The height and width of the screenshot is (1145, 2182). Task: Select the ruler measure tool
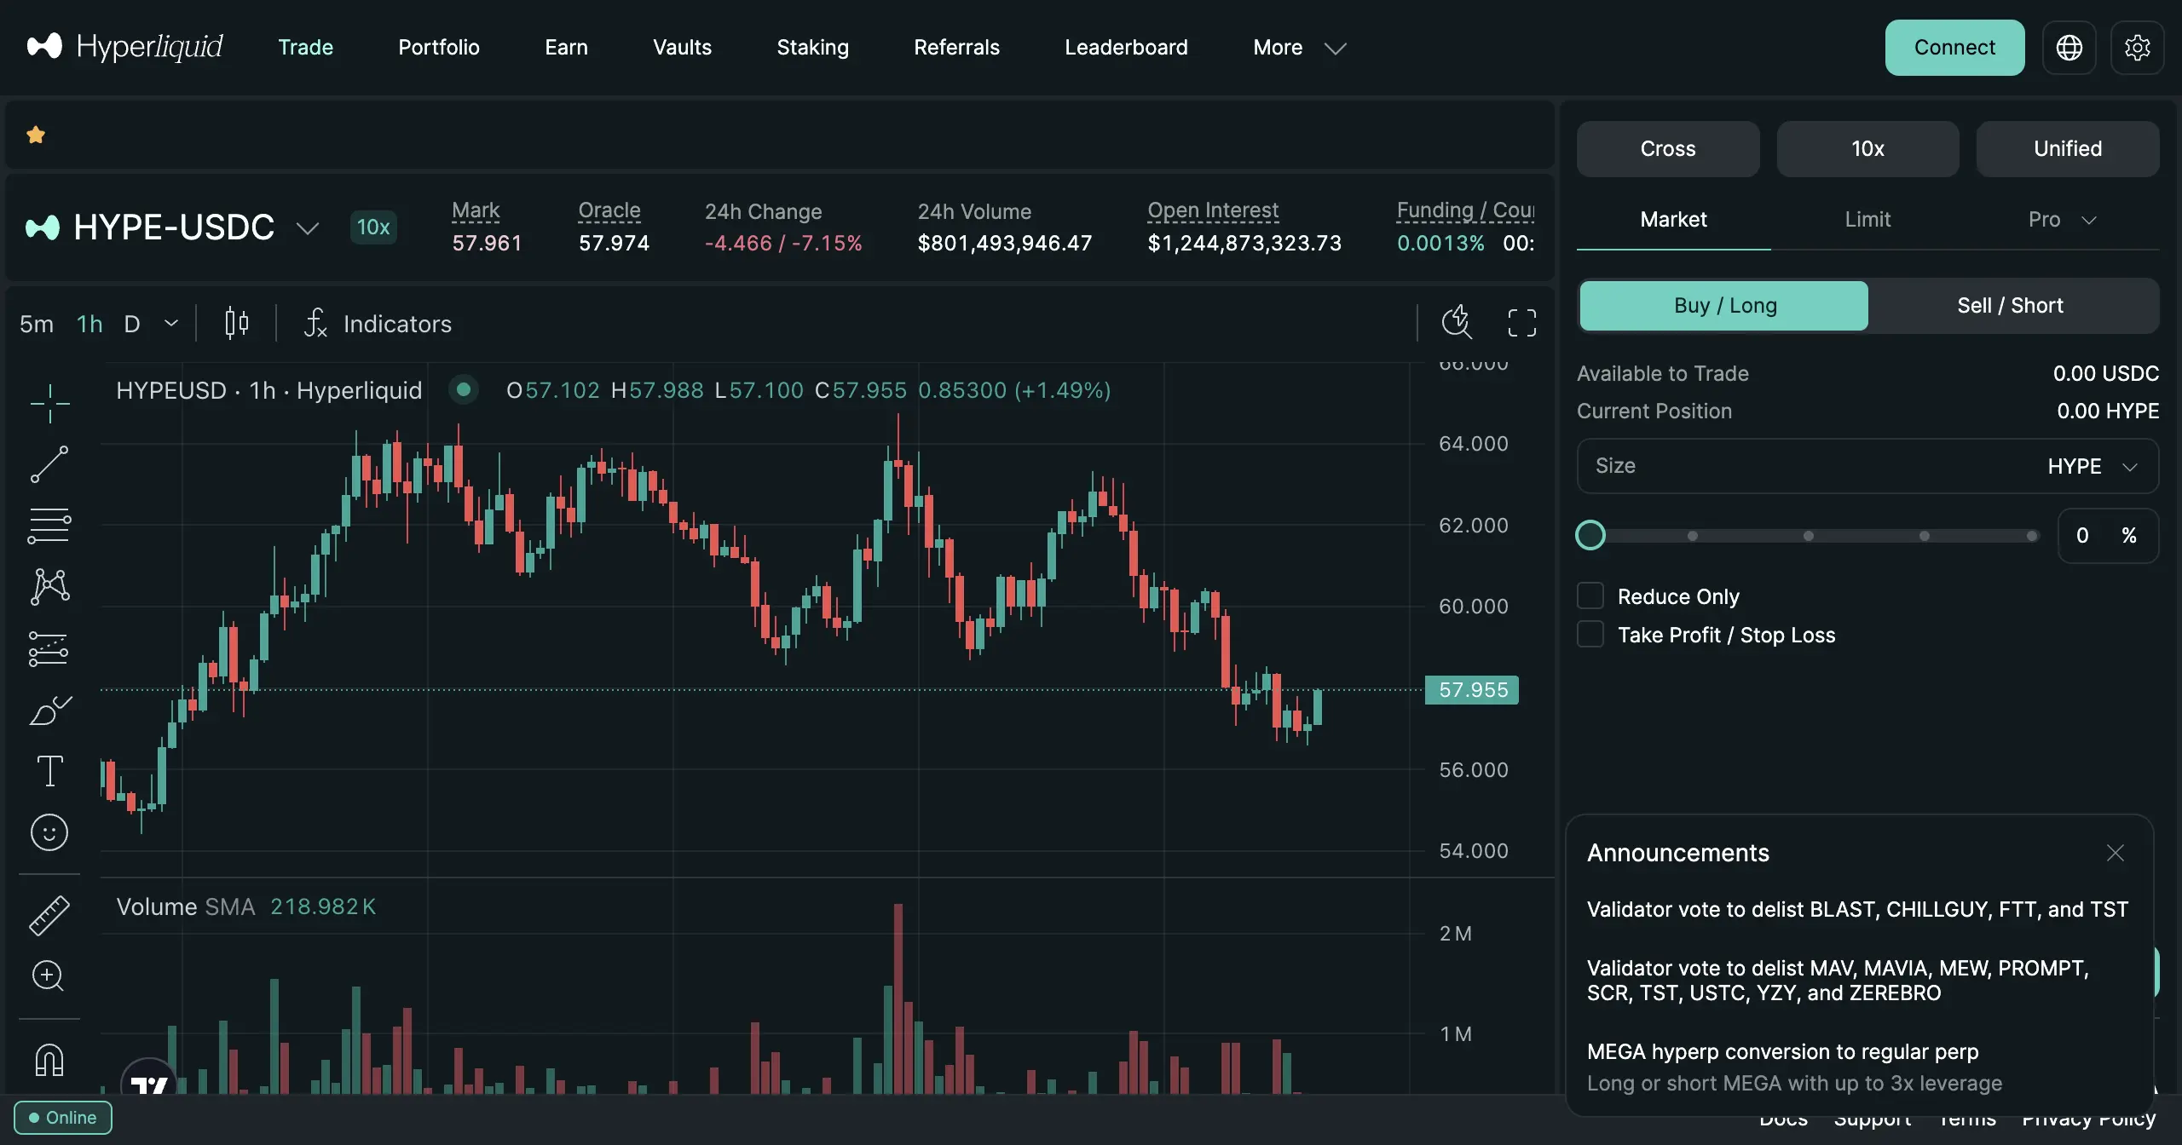click(49, 915)
